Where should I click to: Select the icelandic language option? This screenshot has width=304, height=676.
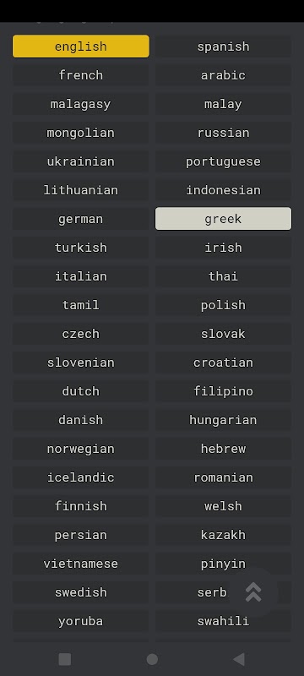[x=81, y=477]
